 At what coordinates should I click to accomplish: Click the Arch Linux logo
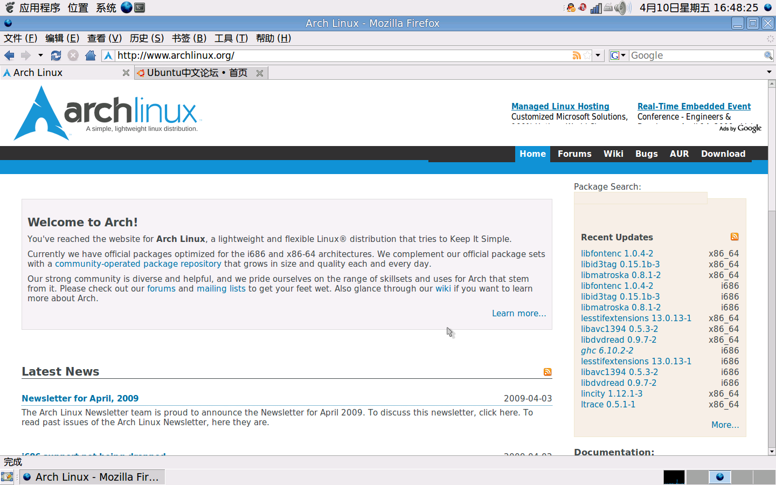(x=108, y=113)
